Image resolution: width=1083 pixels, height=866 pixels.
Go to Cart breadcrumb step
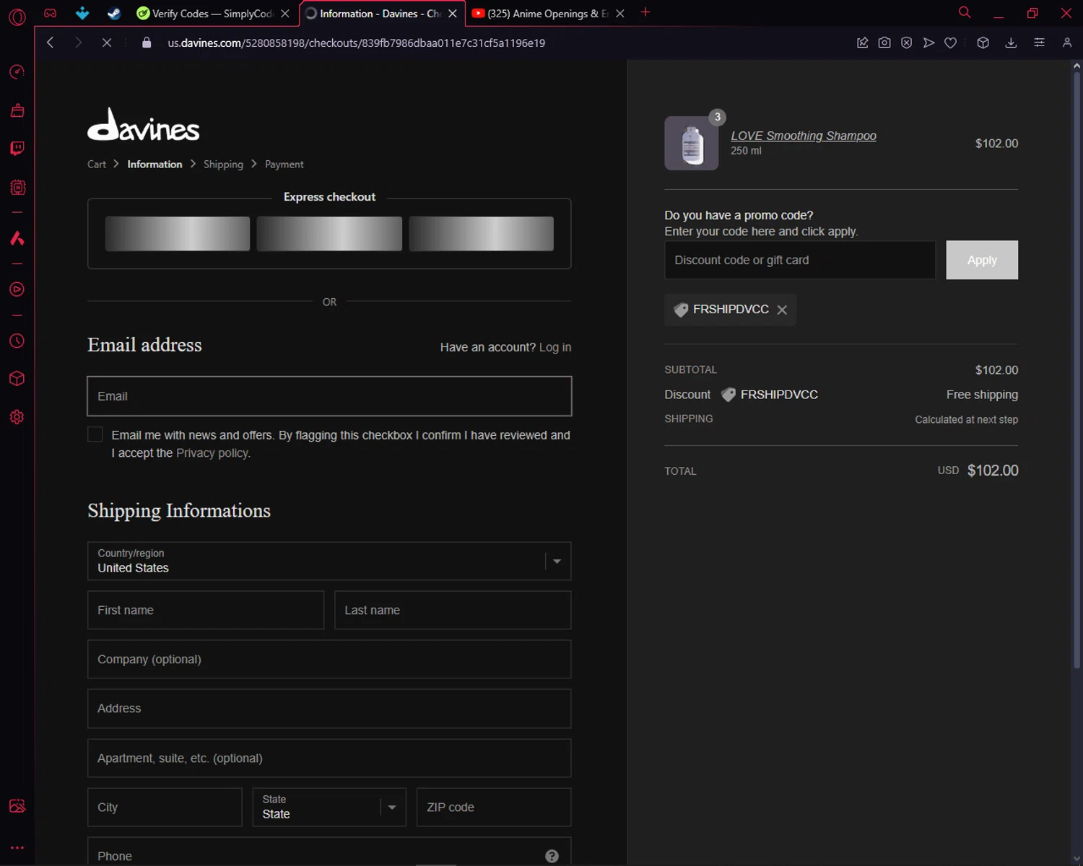(x=97, y=165)
